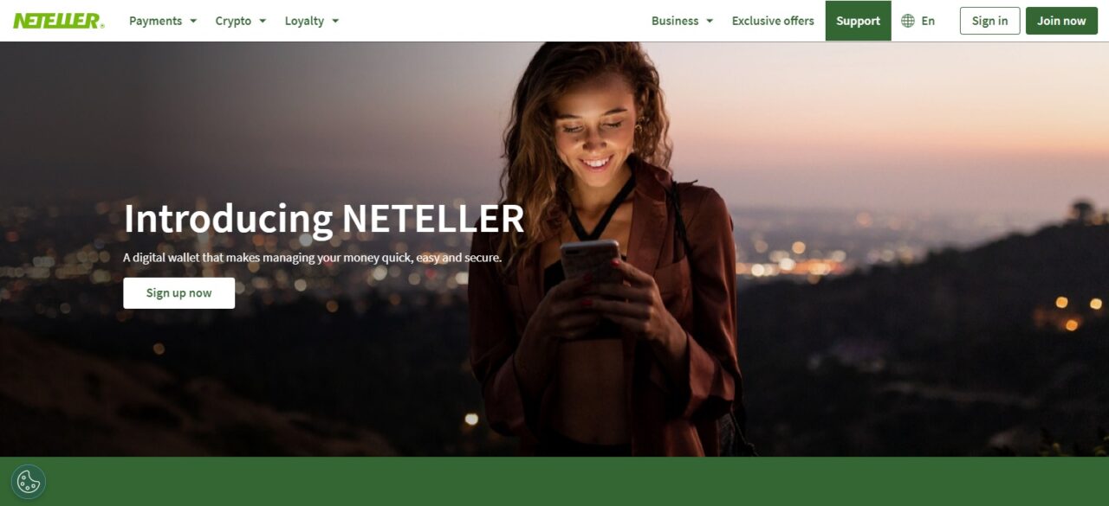Click the Sign up now button
Viewport: 1109px width, 506px height.
[178, 293]
